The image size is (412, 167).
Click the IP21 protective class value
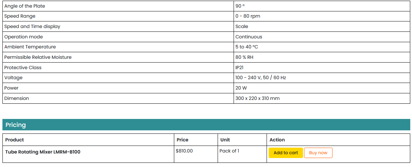pyautogui.click(x=239, y=68)
